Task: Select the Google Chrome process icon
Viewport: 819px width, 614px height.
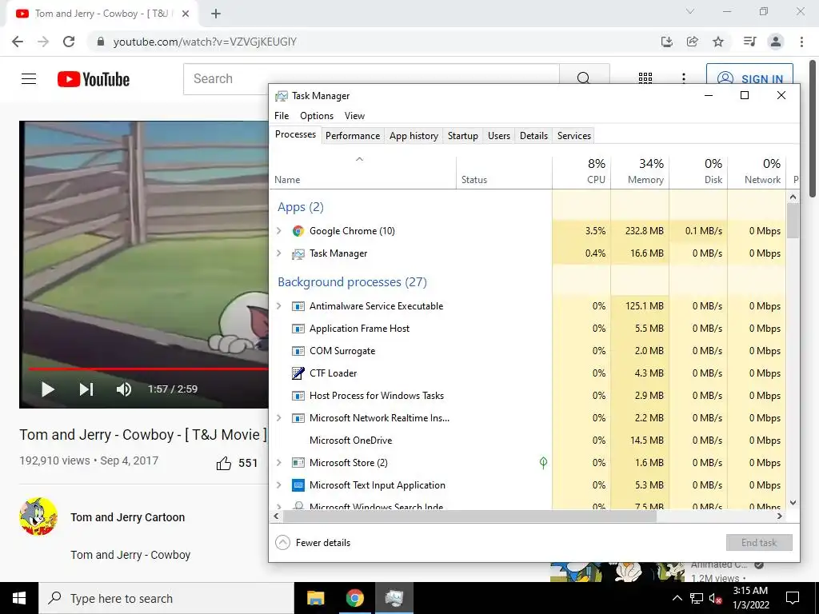Action: 298,231
